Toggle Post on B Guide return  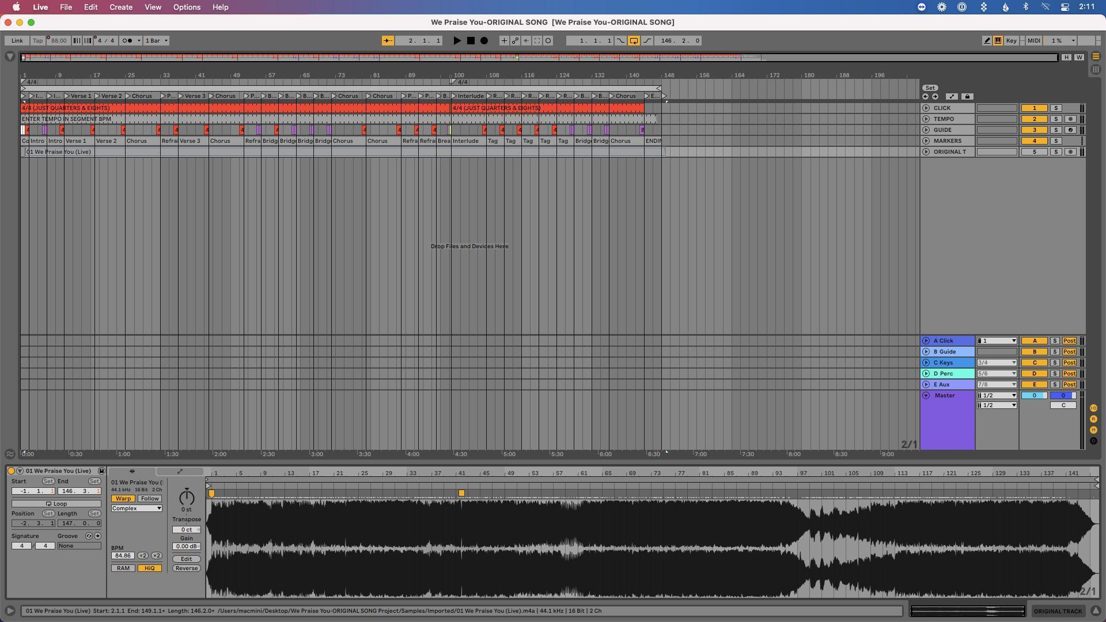[1069, 352]
